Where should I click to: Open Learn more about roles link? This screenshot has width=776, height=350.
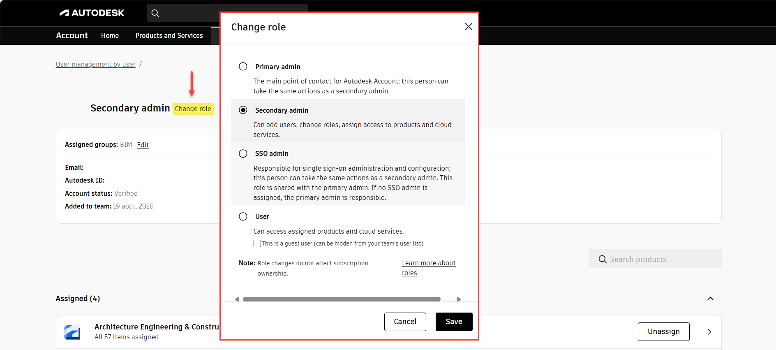coord(429,268)
